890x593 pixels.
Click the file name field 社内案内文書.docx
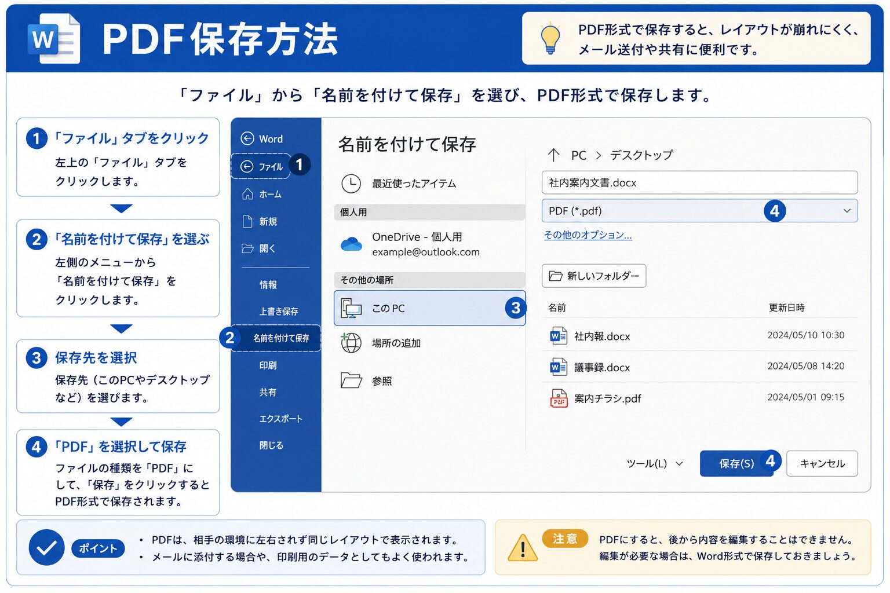point(699,182)
